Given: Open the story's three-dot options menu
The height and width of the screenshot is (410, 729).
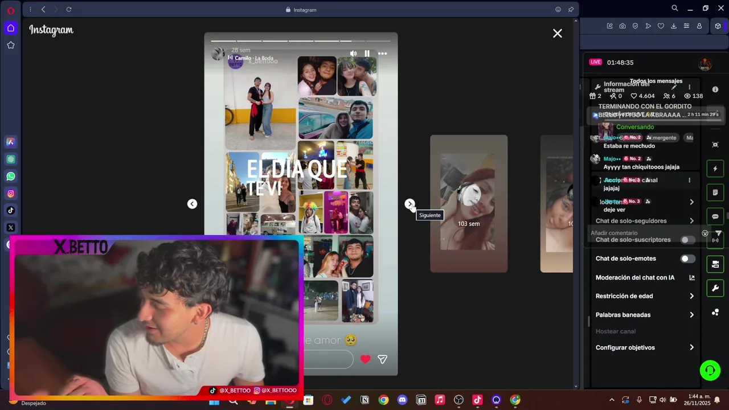Looking at the screenshot, I should click(x=383, y=54).
